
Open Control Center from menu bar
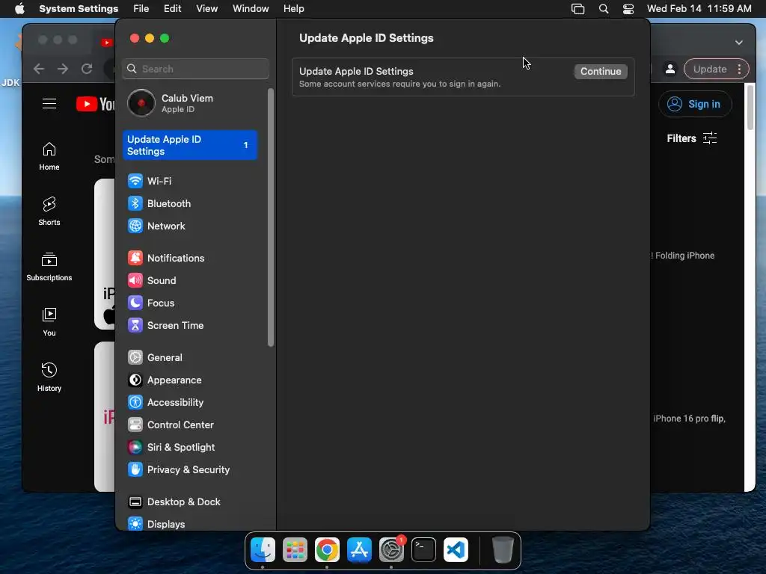(628, 9)
